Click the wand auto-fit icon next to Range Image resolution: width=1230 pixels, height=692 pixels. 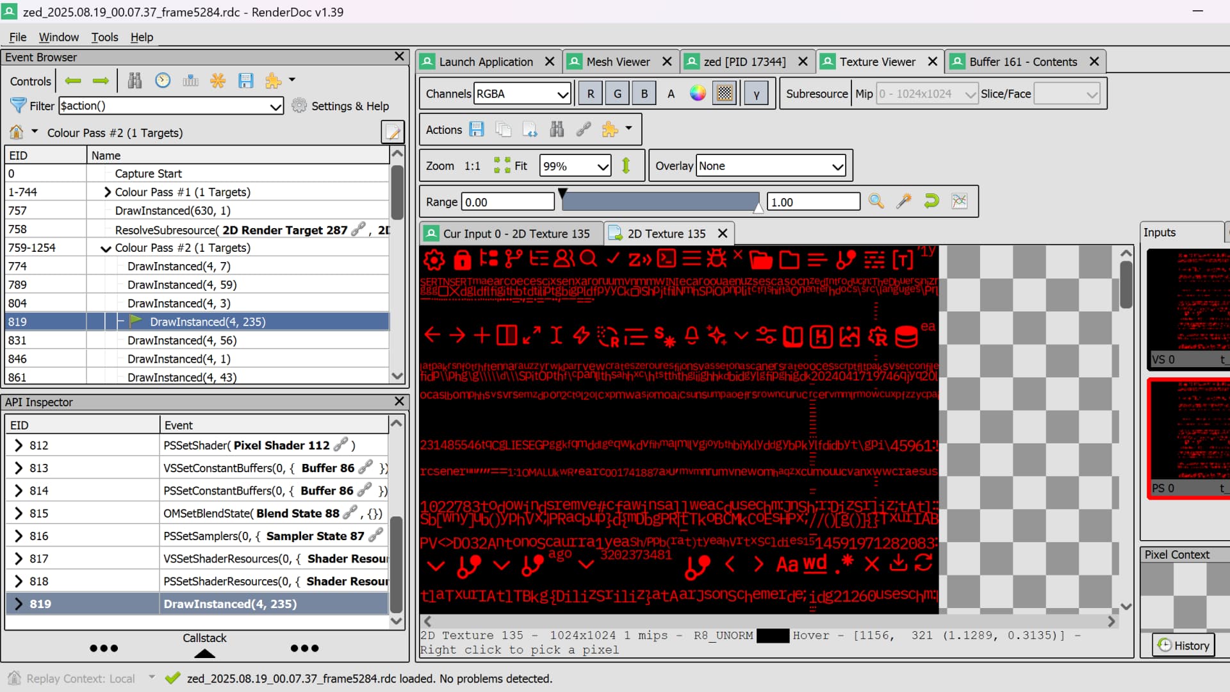[x=903, y=201]
